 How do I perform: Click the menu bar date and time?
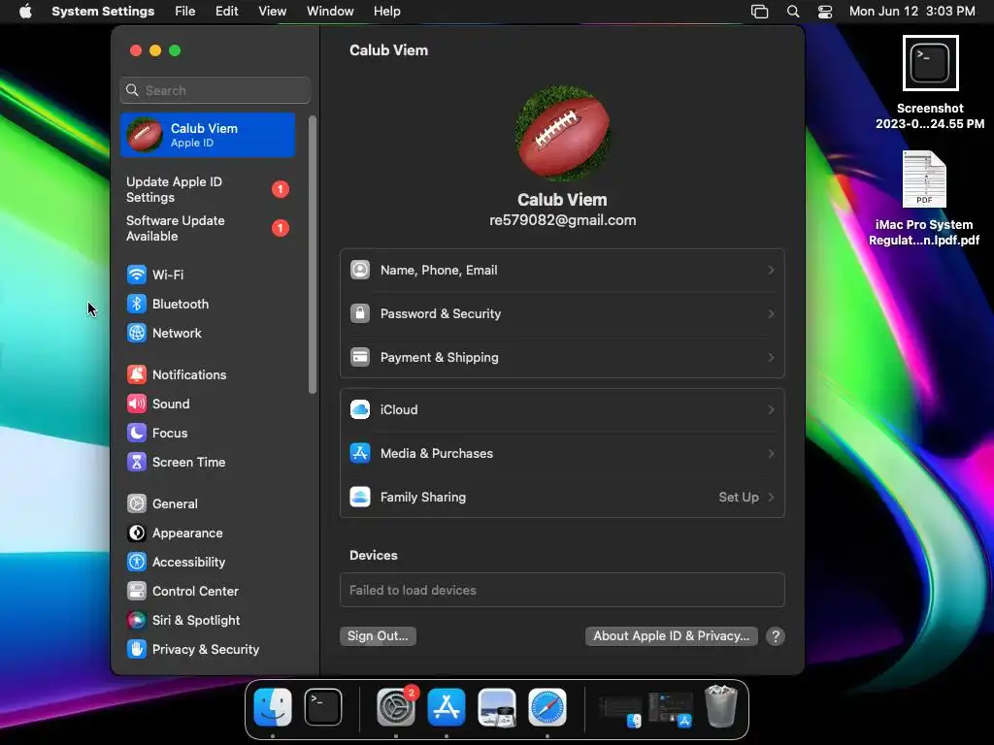click(912, 12)
